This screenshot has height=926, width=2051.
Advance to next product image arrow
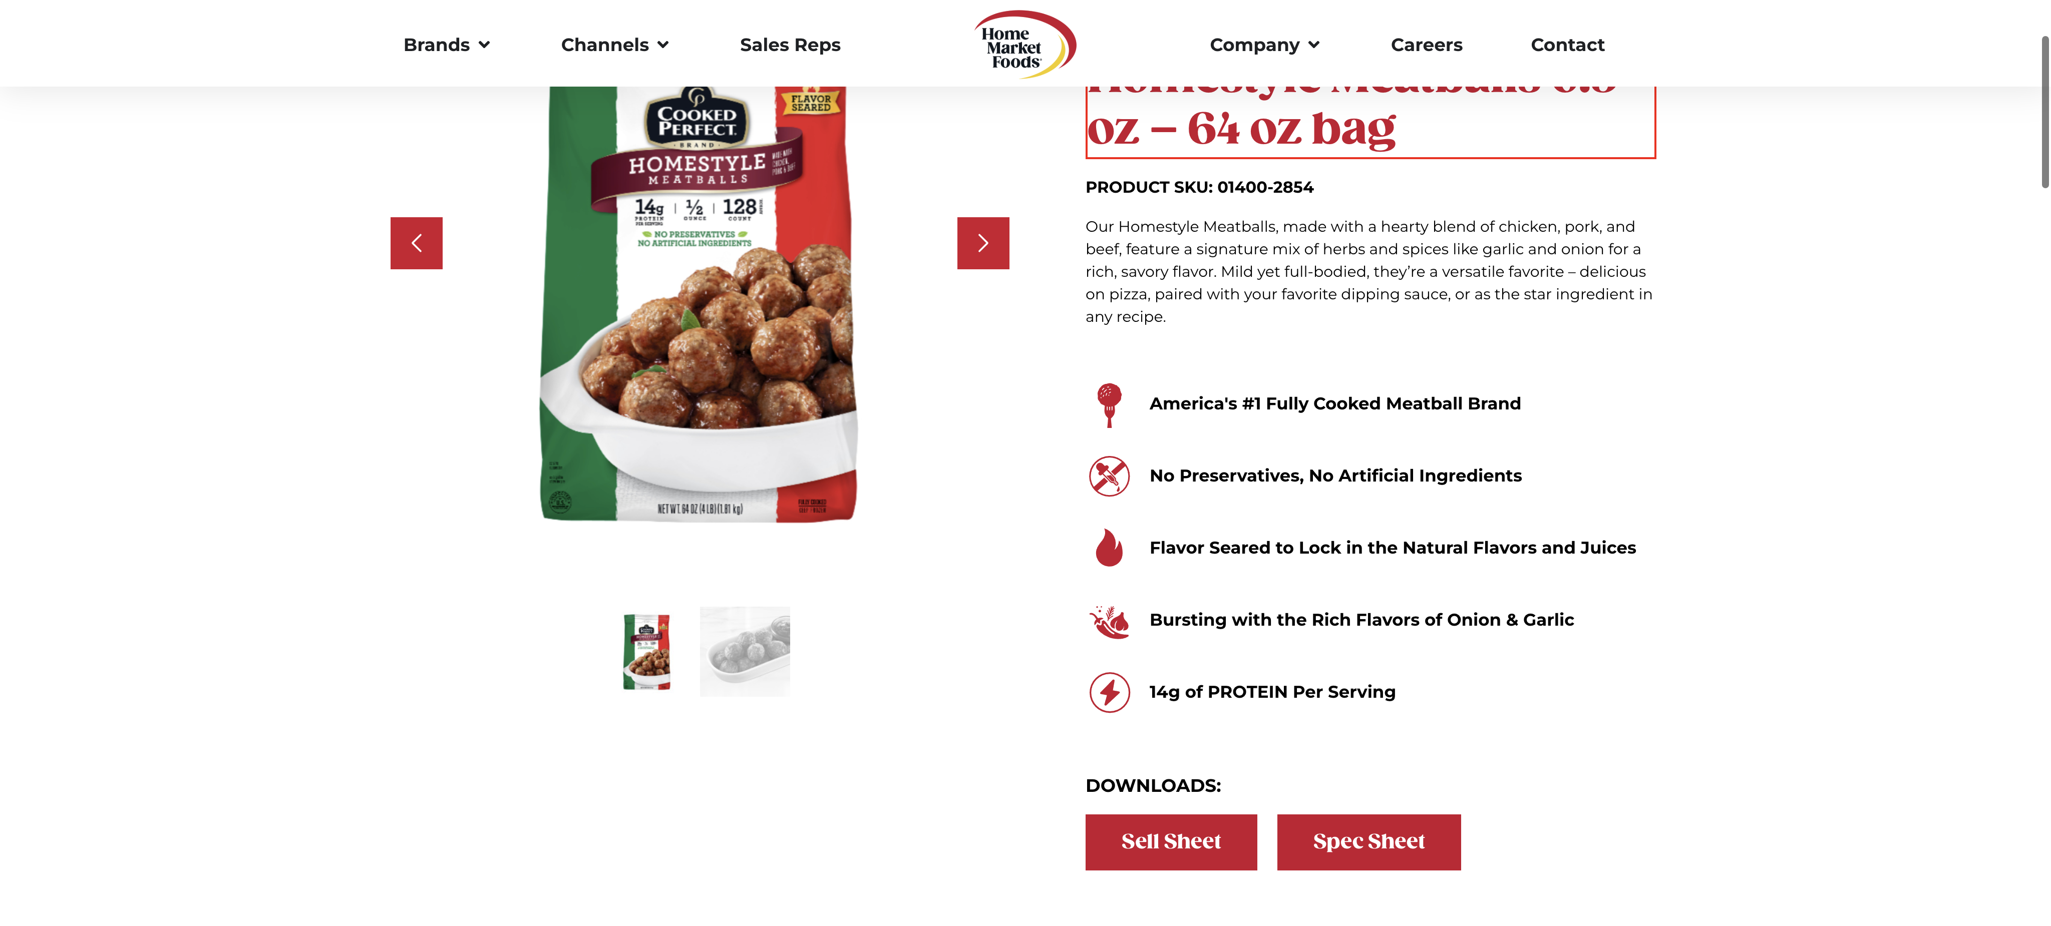[982, 243]
